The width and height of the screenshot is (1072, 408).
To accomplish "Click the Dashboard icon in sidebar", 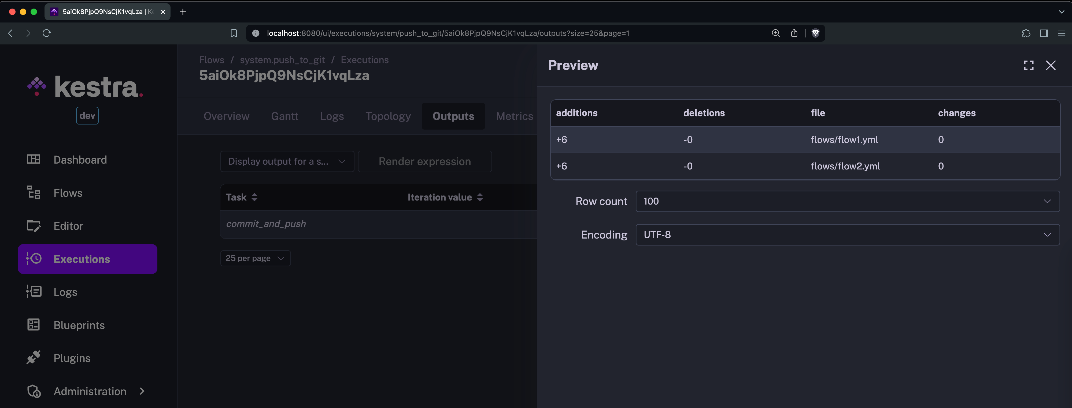I will pyautogui.click(x=33, y=160).
